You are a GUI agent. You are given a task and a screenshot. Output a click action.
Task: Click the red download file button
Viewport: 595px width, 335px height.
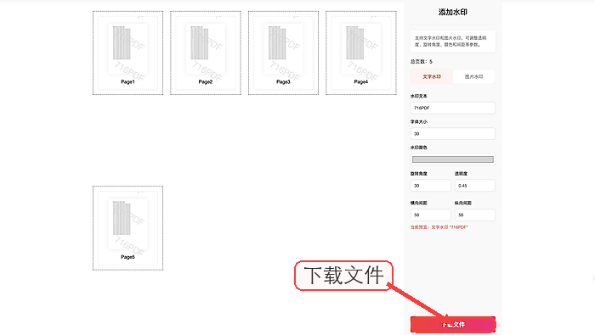click(453, 325)
